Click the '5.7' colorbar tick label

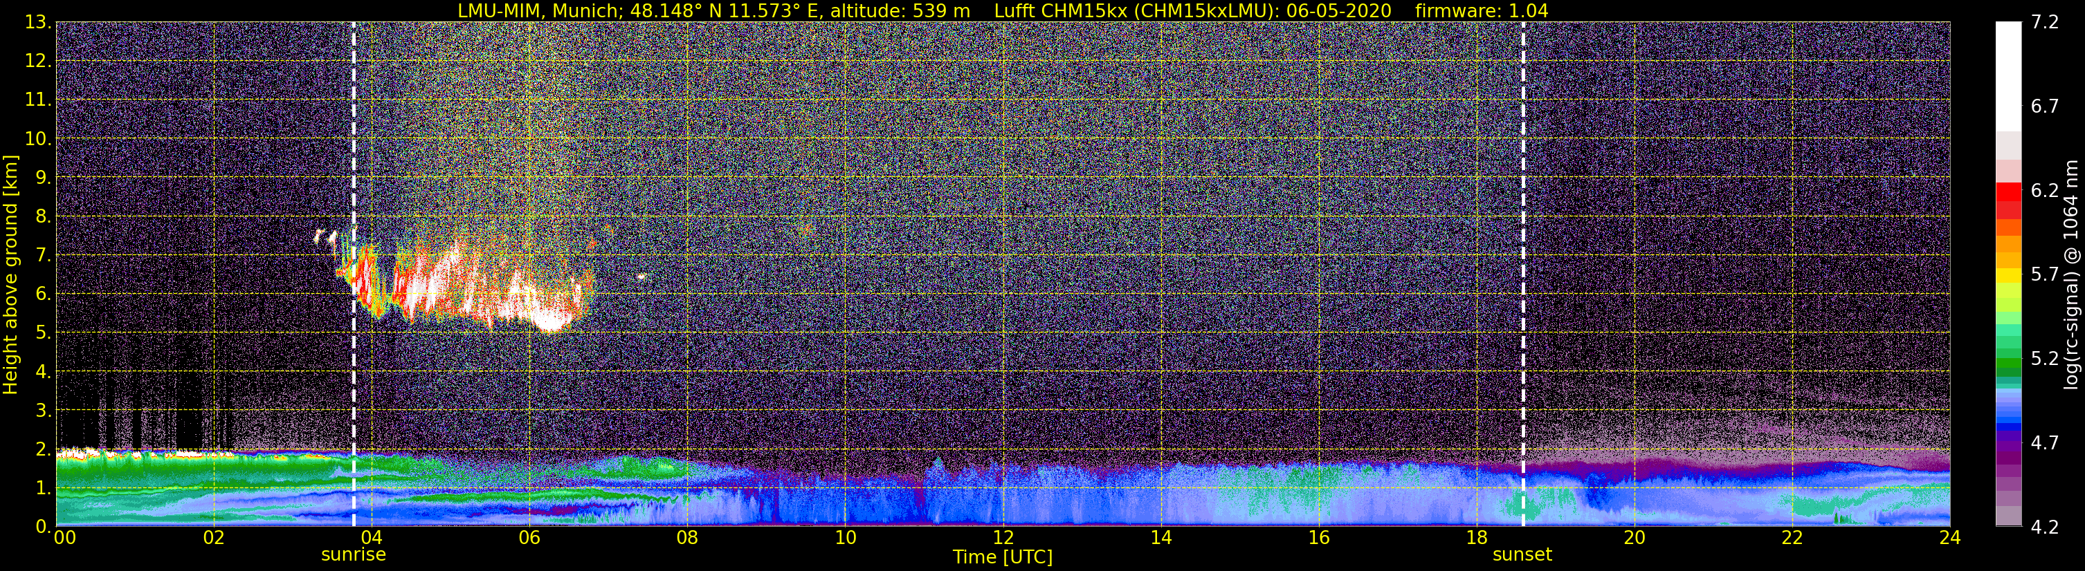(x=2045, y=274)
